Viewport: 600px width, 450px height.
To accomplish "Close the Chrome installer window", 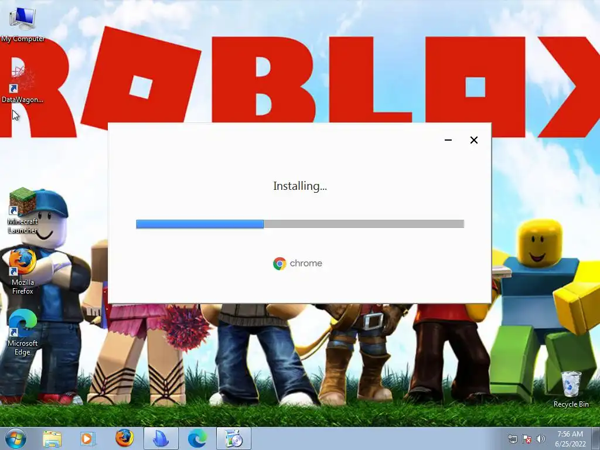I will click(x=473, y=140).
